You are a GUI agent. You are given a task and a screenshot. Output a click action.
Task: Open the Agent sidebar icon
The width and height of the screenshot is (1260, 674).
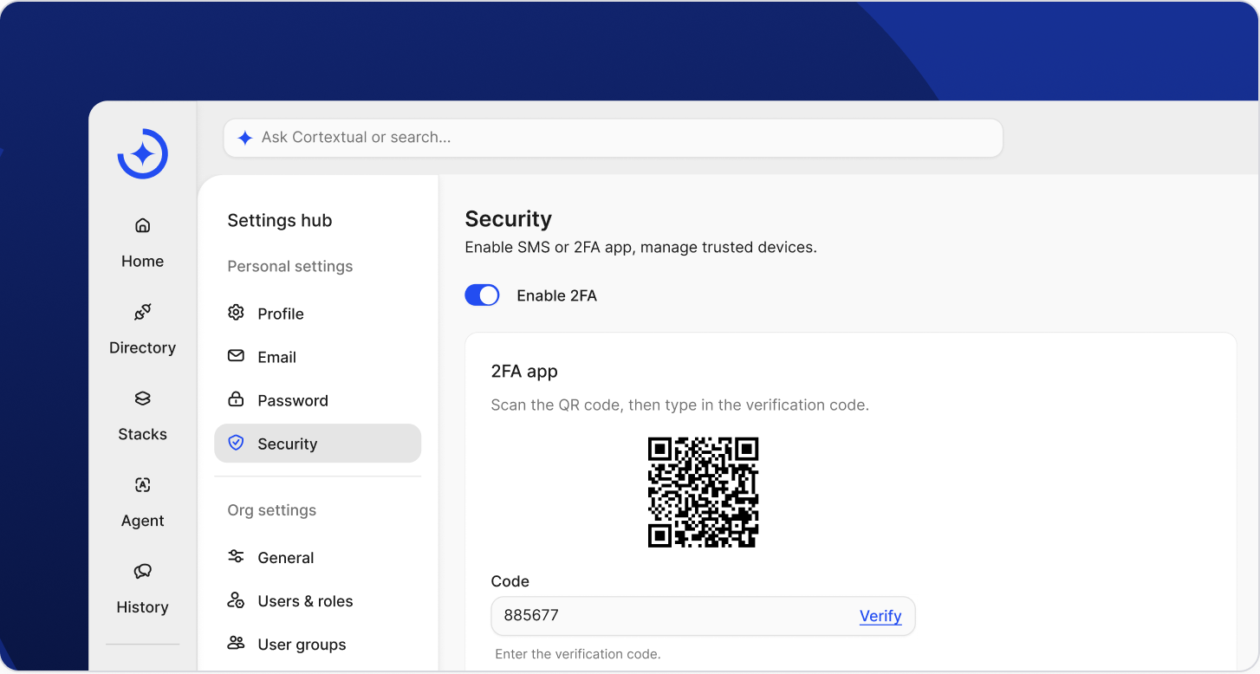tap(142, 485)
